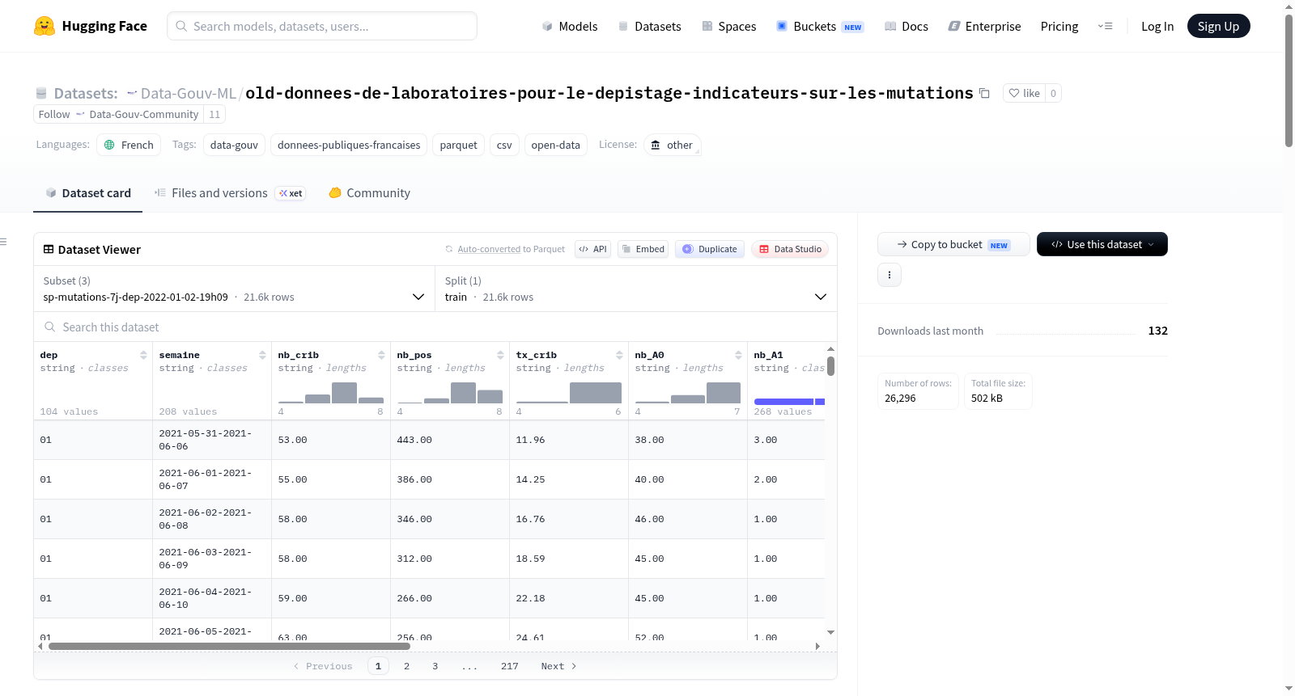Click the table vertical scrollbar thumb
This screenshot has height=696, width=1295.
pos(830,366)
